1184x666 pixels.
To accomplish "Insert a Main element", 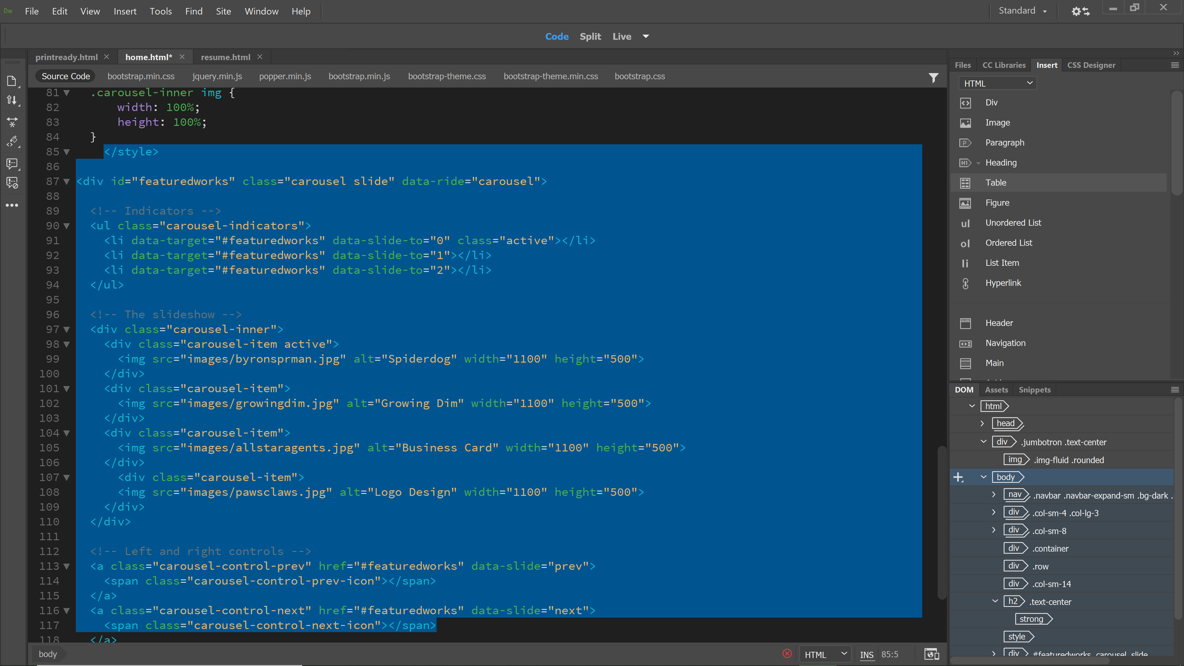I will (994, 363).
